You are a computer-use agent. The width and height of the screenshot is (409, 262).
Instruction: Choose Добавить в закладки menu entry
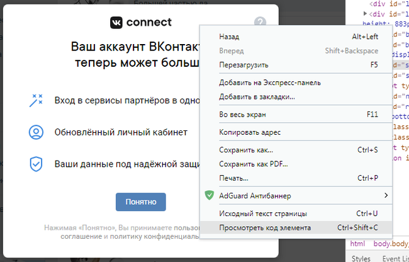pyautogui.click(x=257, y=96)
